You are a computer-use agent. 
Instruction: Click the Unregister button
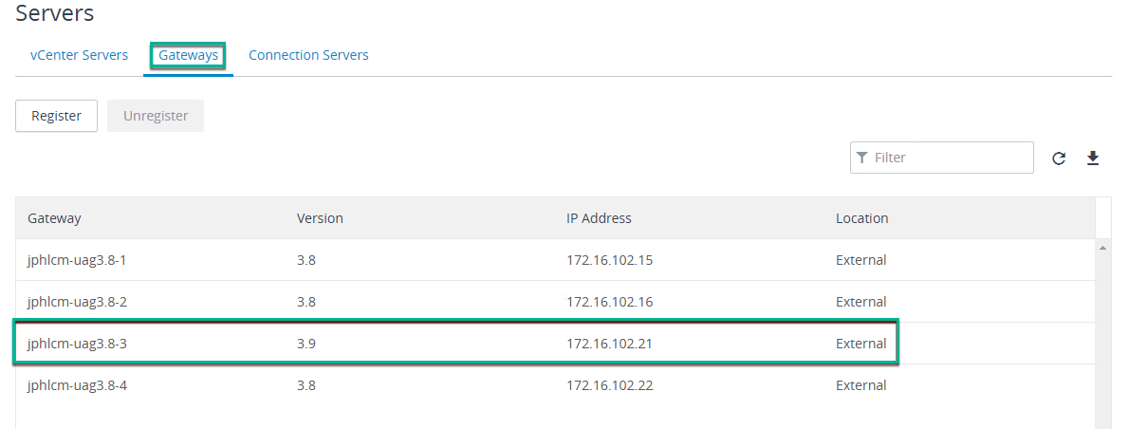156,116
